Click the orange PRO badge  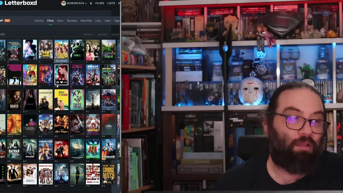[7, 20]
